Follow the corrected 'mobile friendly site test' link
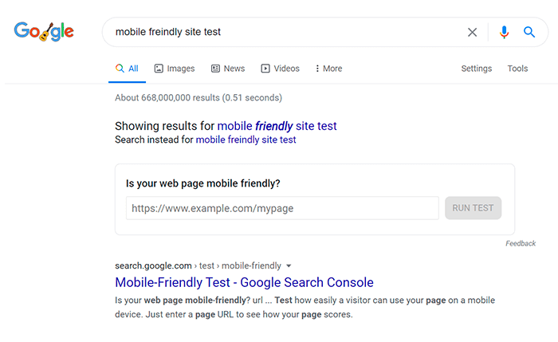Viewport: 558px width, 342px height. [x=277, y=126]
